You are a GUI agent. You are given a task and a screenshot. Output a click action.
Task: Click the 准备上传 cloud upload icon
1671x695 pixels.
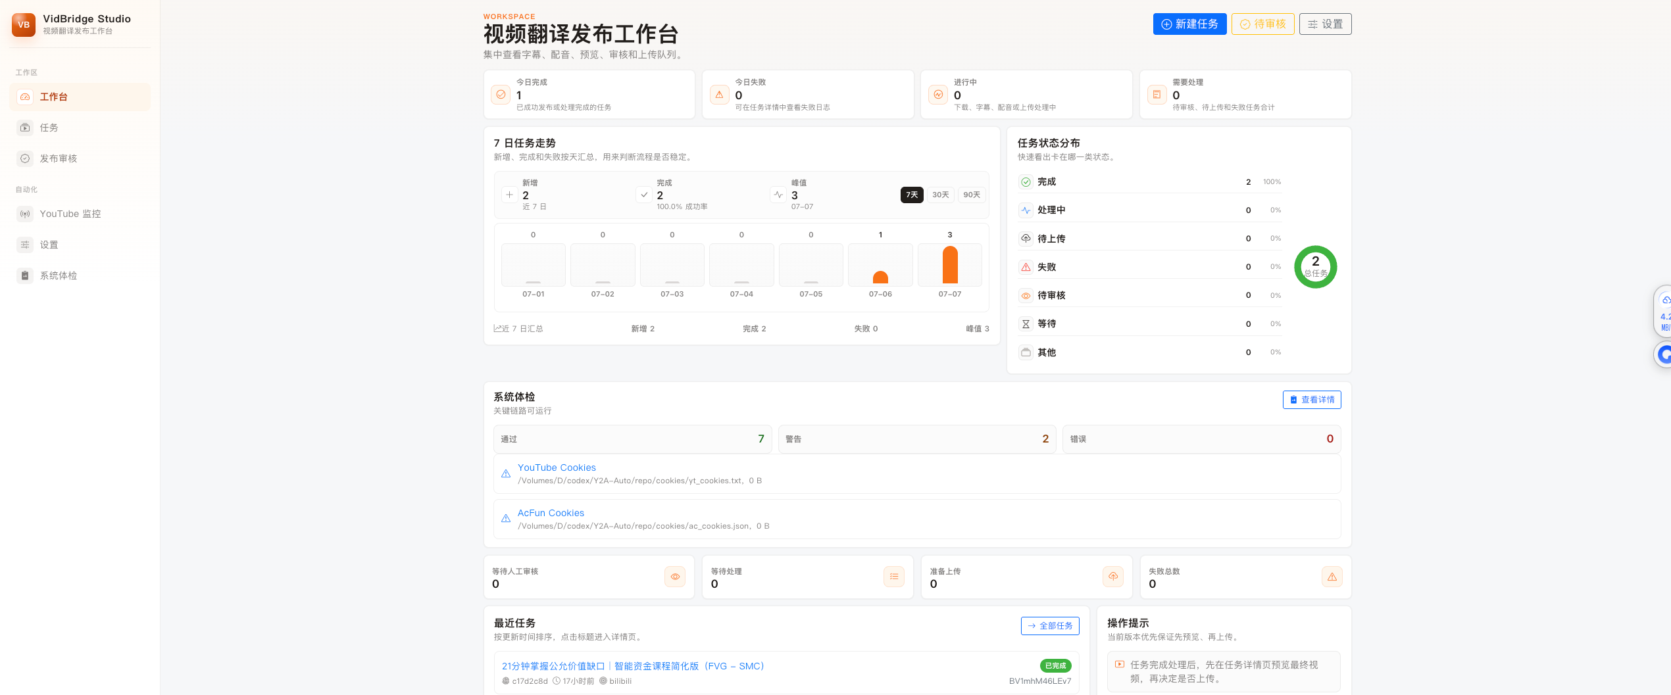(1113, 577)
